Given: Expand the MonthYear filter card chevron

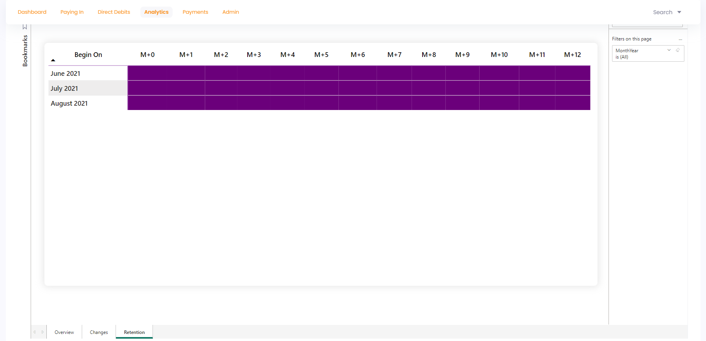Looking at the screenshot, I should [669, 50].
